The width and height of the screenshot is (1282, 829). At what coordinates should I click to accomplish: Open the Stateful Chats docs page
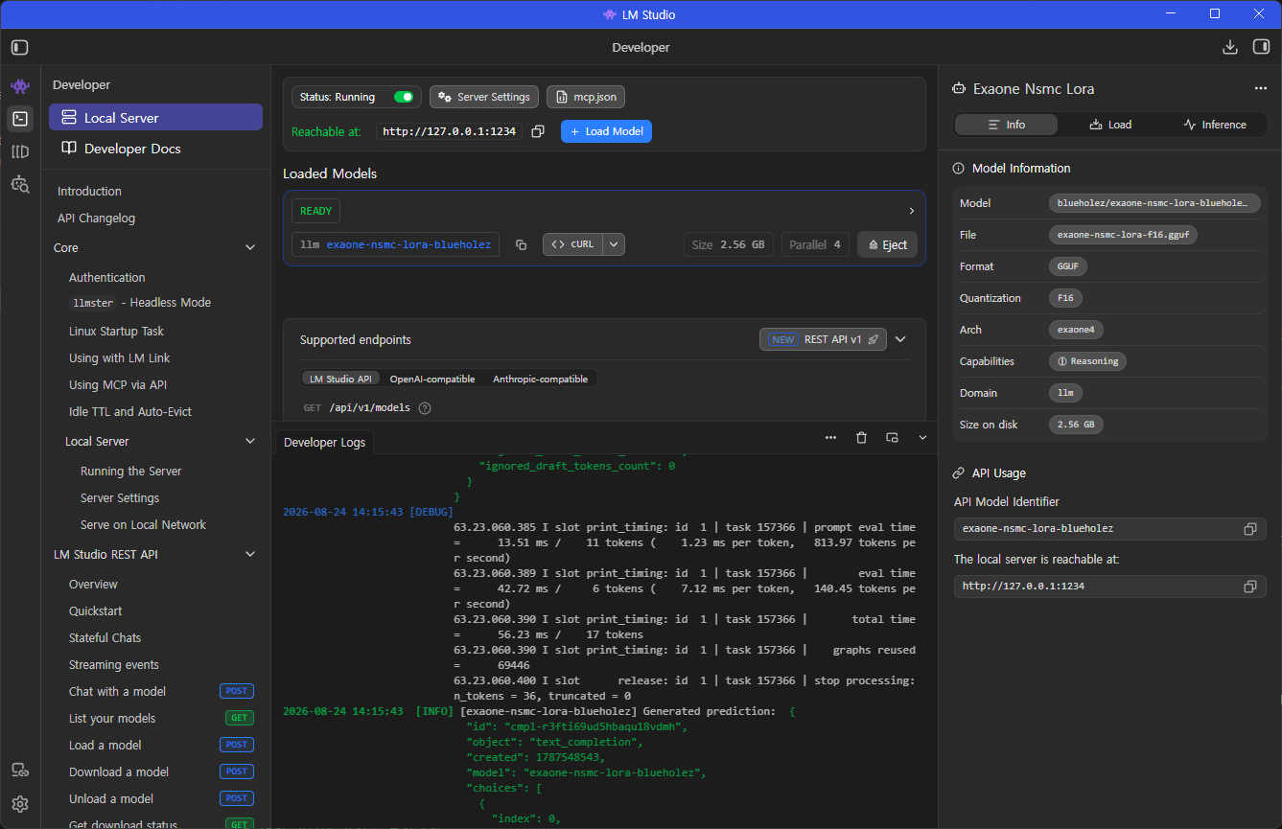(105, 637)
